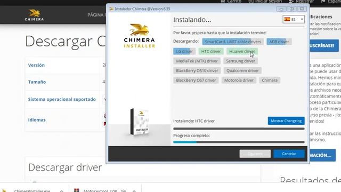Viewport: 341px width, 192px height.
Task: Open options arrow for MotoKeyTool zip download
Action: [134, 191]
